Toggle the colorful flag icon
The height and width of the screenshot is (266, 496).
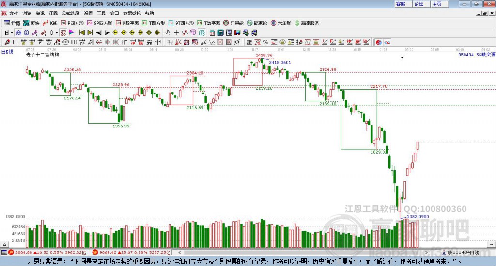[72, 33]
